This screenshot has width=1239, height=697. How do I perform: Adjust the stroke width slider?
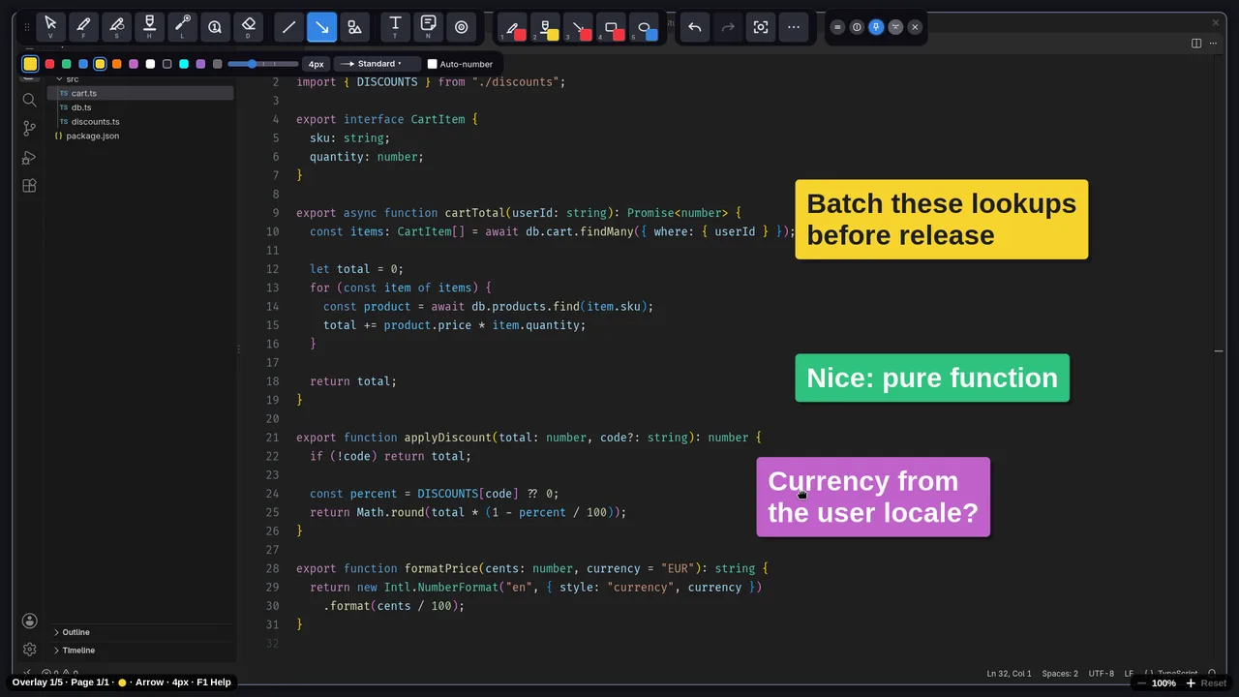[x=263, y=64]
